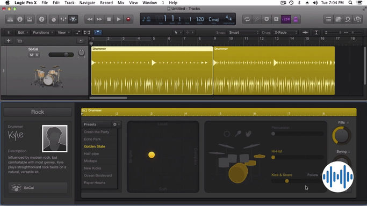367x206 pixels.
Task: Select the Golden State preset
Action: coord(95,146)
